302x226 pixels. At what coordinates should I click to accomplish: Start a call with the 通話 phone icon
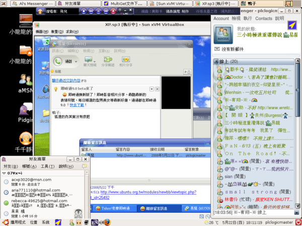coord(57,61)
